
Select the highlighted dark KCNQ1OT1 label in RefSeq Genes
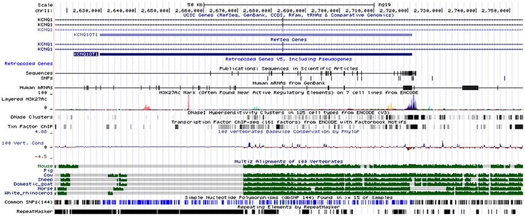(86, 54)
